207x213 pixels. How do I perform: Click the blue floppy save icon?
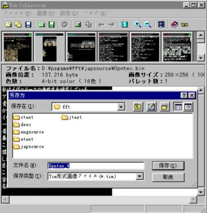[x=28, y=24]
